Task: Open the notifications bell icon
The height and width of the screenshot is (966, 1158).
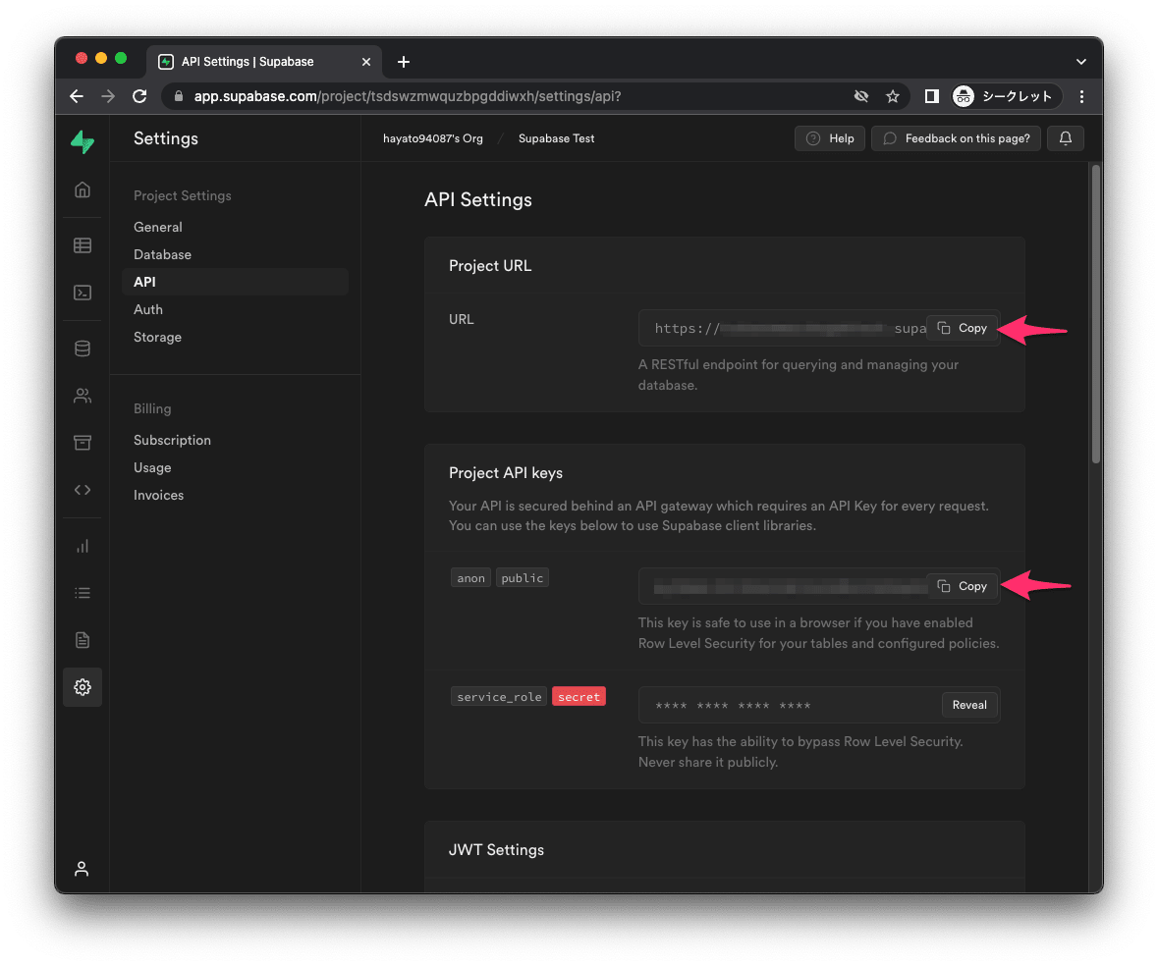Action: pos(1066,138)
